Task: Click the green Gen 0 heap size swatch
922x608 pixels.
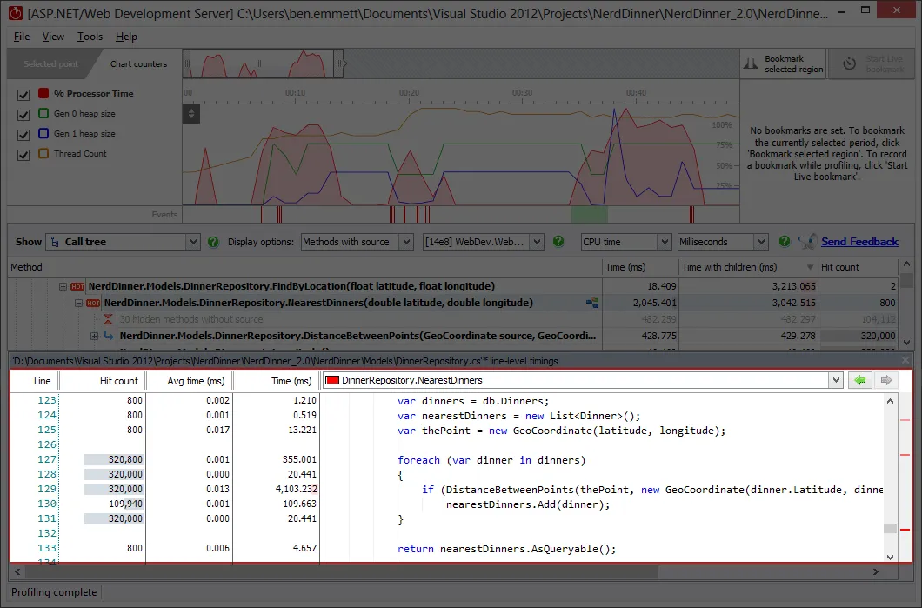Action: [43, 113]
